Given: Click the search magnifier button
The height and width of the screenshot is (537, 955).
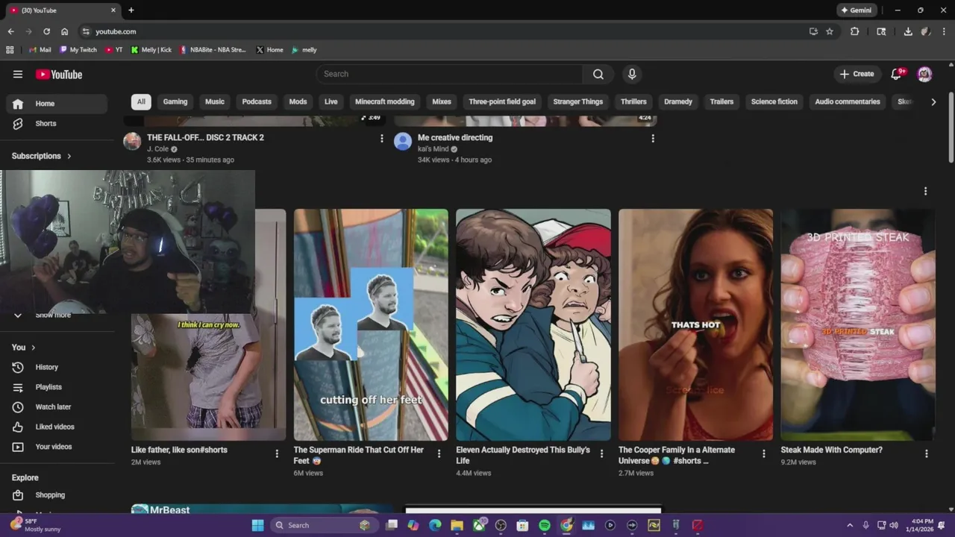Looking at the screenshot, I should 598,74.
